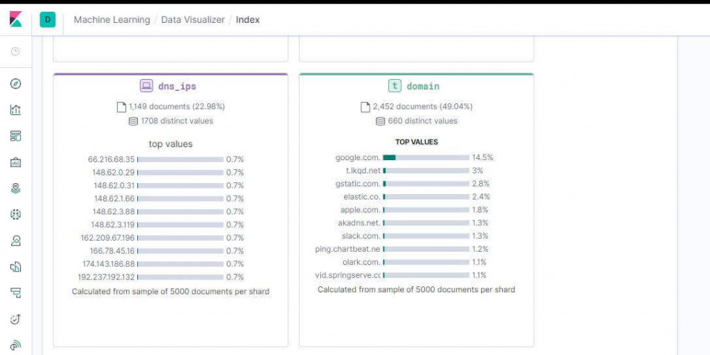This screenshot has height=355, width=710.
Task: Click the 1.8% percentage for apple.com.
Action: click(480, 210)
